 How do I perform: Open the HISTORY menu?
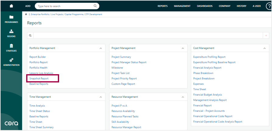tap(242, 6)
